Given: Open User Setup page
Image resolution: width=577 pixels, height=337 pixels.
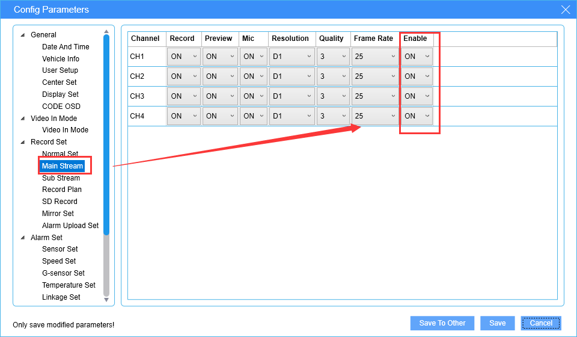Looking at the screenshot, I should pyautogui.click(x=60, y=70).
